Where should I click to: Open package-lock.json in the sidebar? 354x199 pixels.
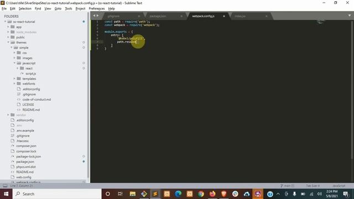pyautogui.click(x=28, y=156)
